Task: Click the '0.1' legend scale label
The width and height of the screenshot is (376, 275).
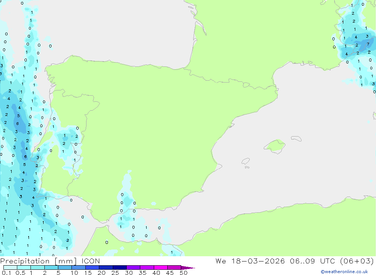Action: pyautogui.click(x=6, y=273)
